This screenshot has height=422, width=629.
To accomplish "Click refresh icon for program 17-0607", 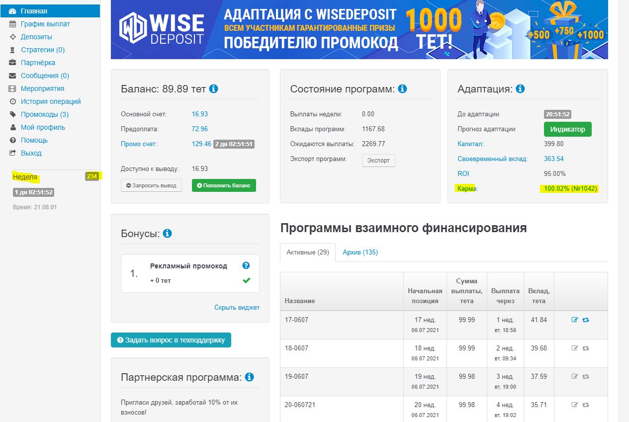I will point(586,320).
